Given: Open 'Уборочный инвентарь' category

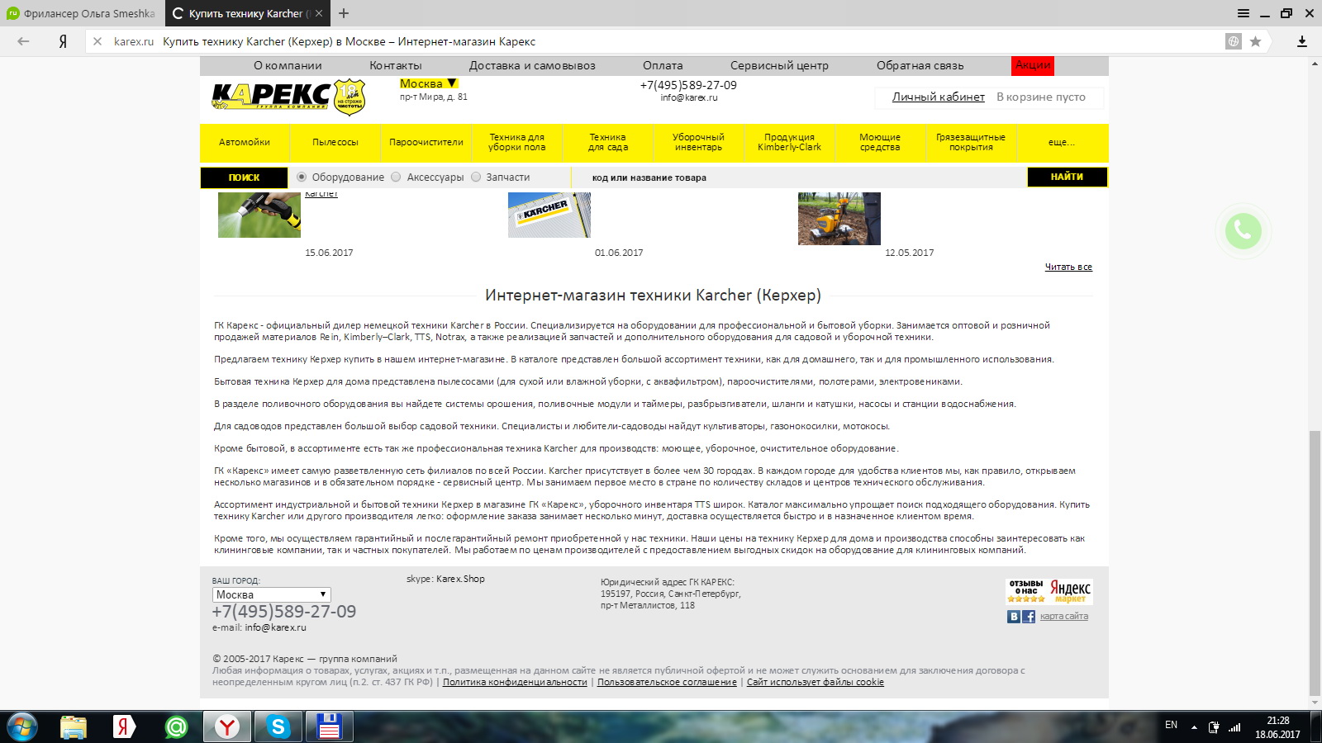Looking at the screenshot, I should (x=698, y=142).
